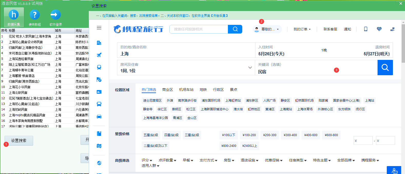Switch to the 机场车站 tab

pos(186,90)
